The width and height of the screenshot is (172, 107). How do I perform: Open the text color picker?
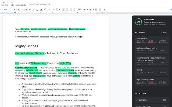click(41, 9)
